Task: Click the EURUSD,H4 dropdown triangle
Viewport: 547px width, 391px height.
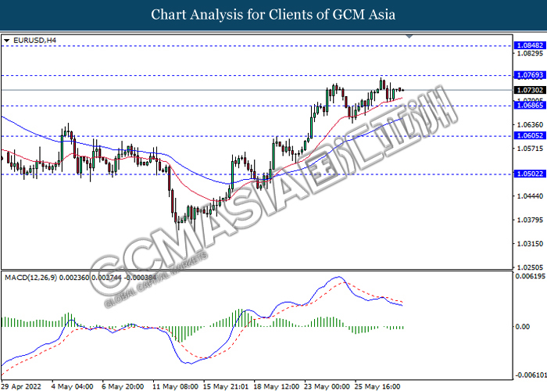Action: pos(6,41)
